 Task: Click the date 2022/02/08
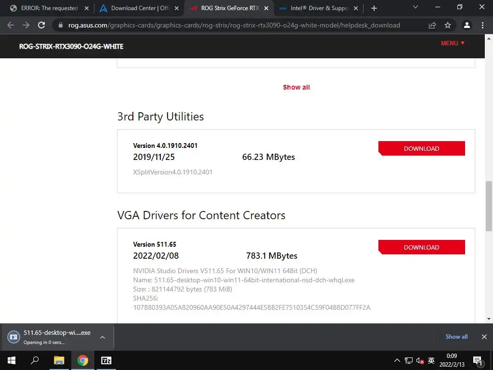[x=156, y=255]
